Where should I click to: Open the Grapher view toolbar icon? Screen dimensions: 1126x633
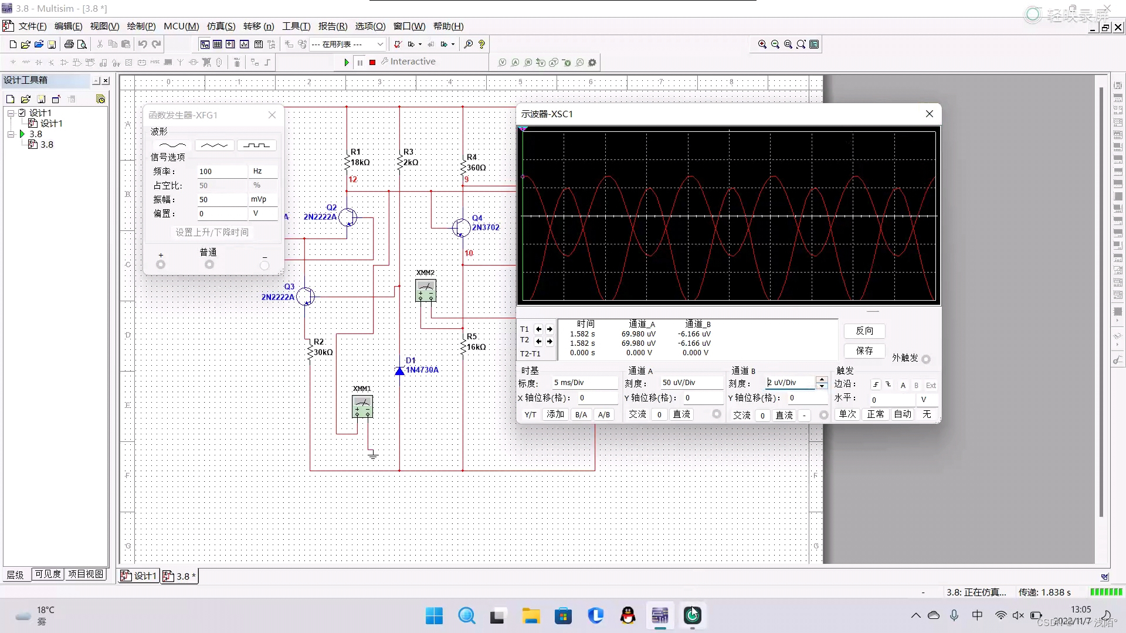click(244, 44)
